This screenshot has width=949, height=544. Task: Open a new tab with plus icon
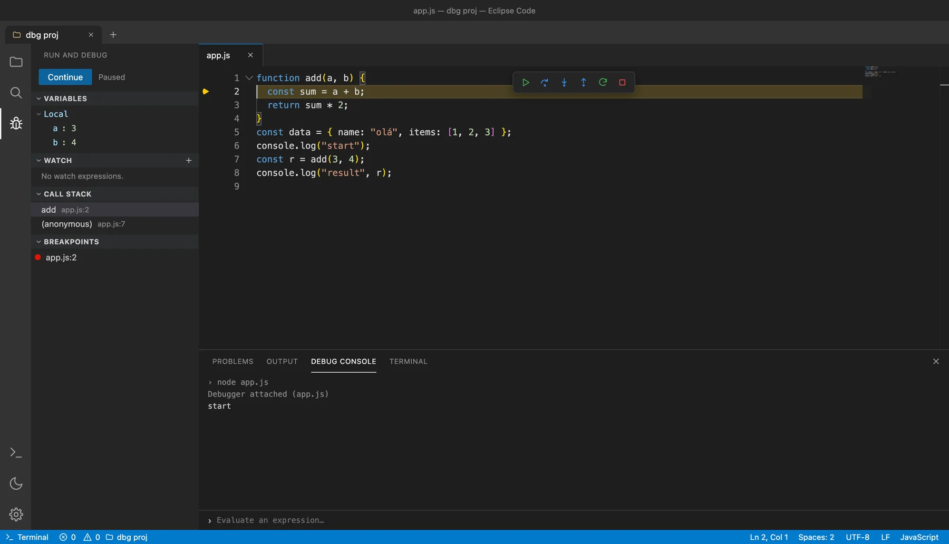(x=113, y=35)
